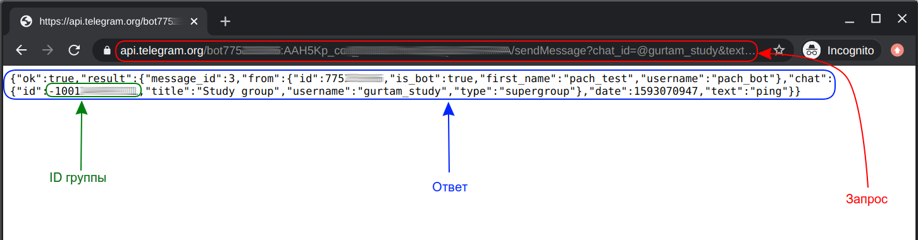918x240 pixels.
Task: Click the globe favicon on the tab
Action: pos(26,21)
